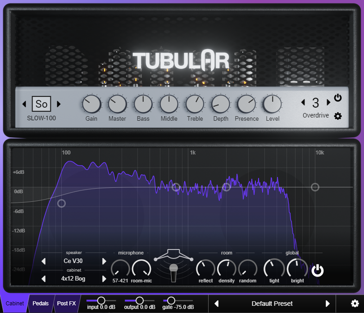Load the next preset
The image size is (364, 313).
click(x=328, y=304)
